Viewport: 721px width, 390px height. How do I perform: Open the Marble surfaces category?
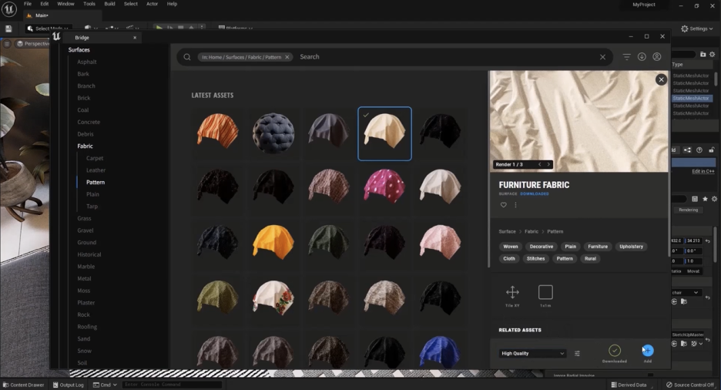point(86,266)
